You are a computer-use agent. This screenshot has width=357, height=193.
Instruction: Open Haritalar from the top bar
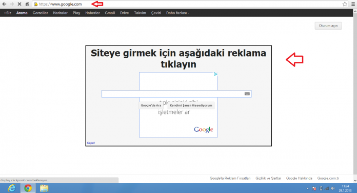61,13
